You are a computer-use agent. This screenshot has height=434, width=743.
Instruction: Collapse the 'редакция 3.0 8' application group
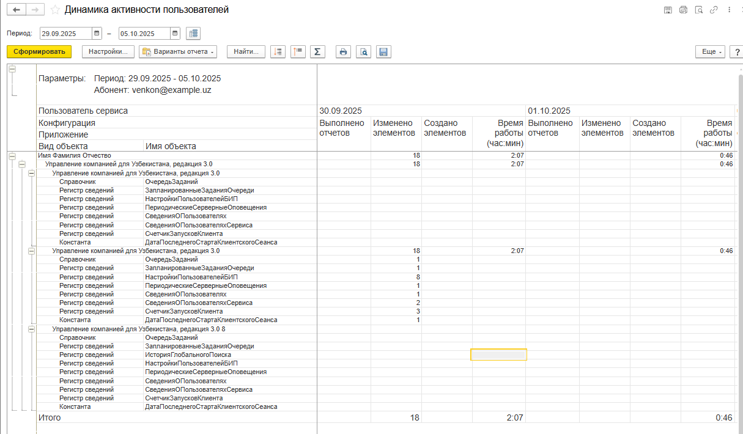(32, 329)
